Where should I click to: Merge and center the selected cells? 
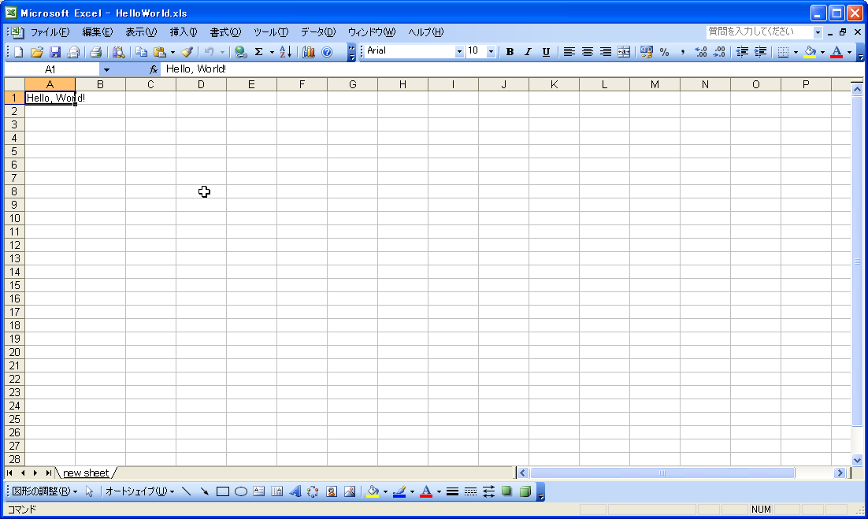pyautogui.click(x=624, y=52)
